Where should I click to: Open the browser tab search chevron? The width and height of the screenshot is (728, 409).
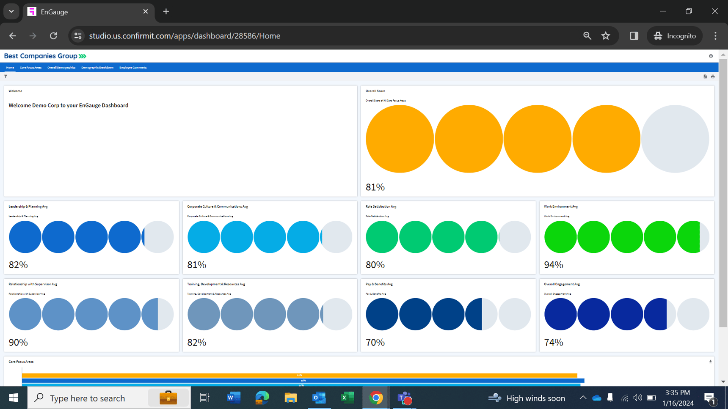[11, 11]
